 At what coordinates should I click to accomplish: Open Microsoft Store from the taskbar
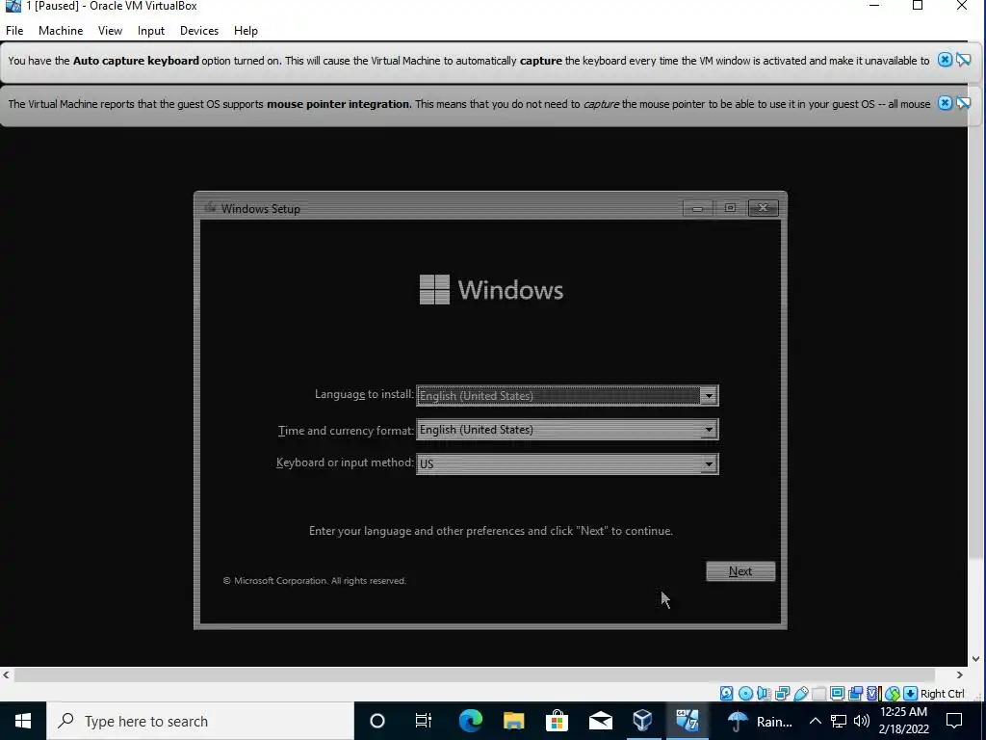click(557, 721)
